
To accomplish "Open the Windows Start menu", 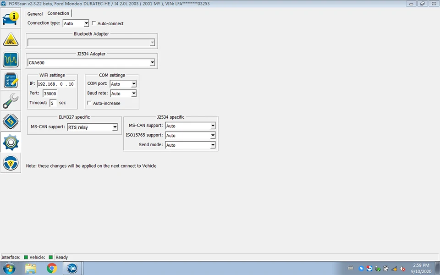I will [x=9, y=268].
